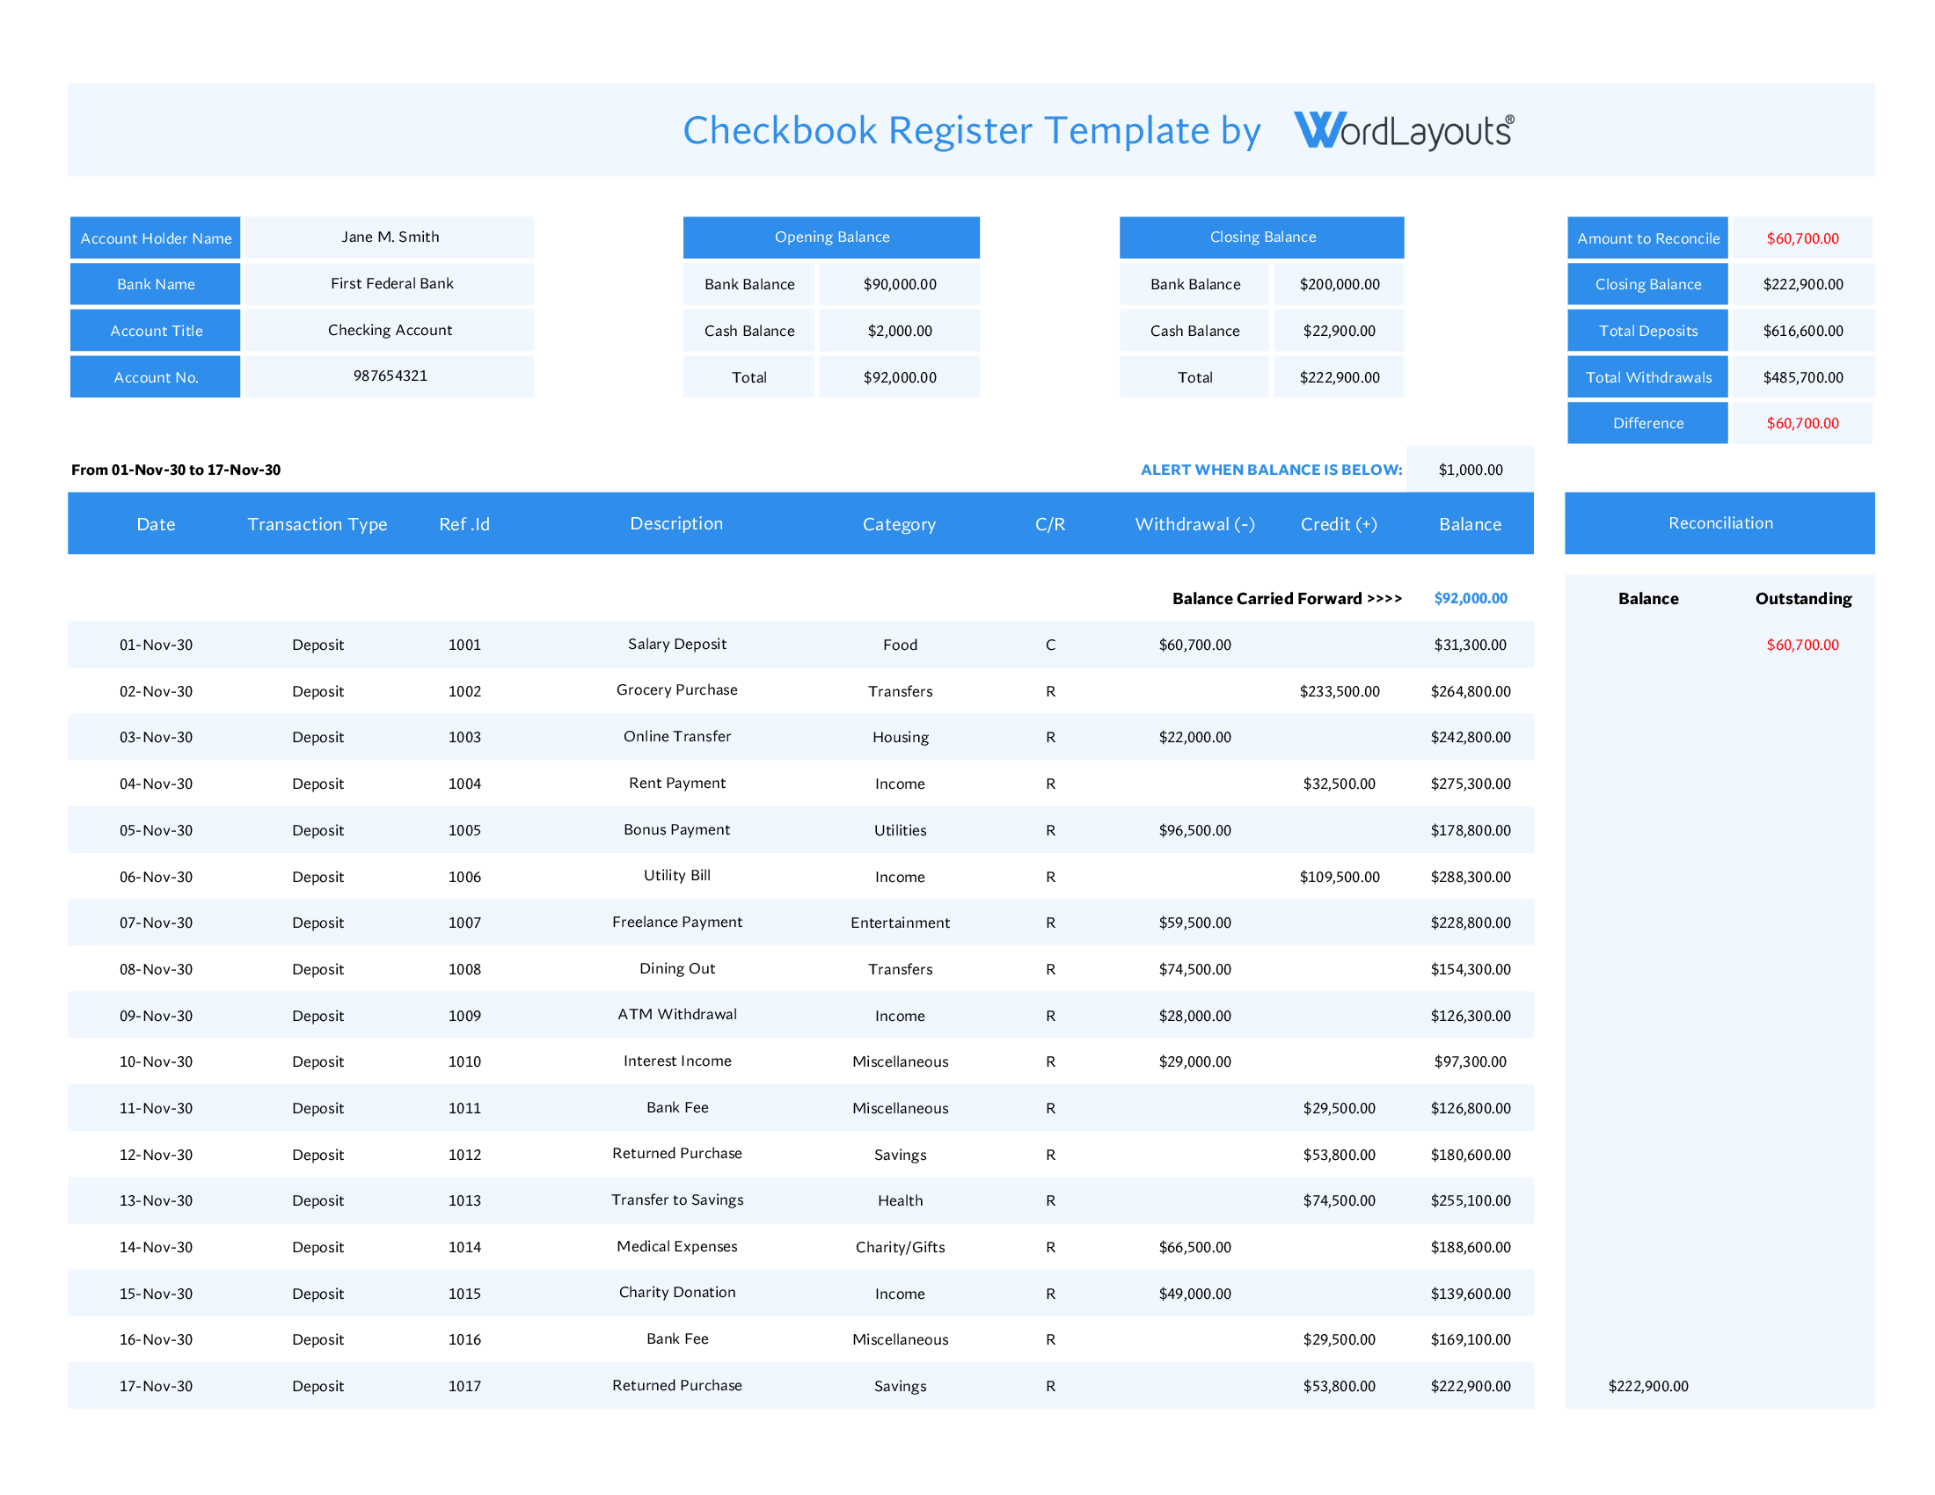Select the Transfers category on Dining Out row
The image size is (1935, 1495).
[x=899, y=969]
